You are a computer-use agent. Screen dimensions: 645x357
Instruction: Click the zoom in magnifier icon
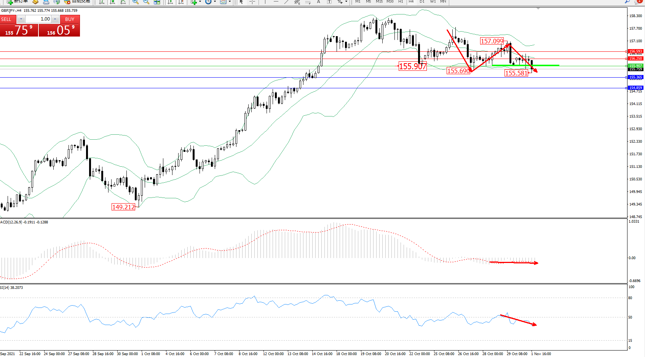(135, 2)
